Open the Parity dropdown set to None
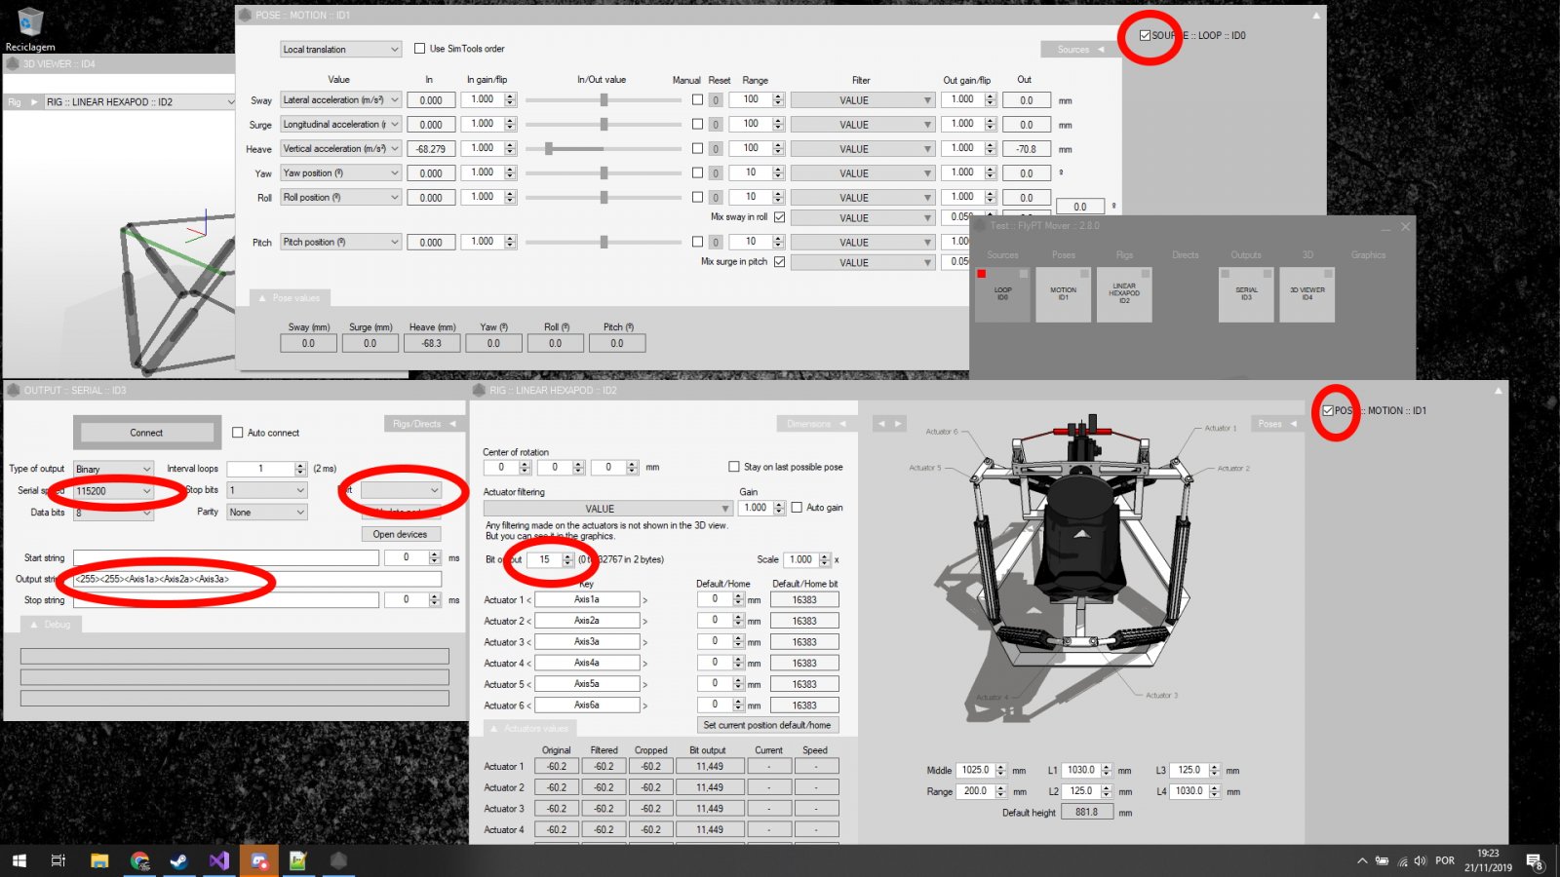The image size is (1560, 877). (267, 513)
